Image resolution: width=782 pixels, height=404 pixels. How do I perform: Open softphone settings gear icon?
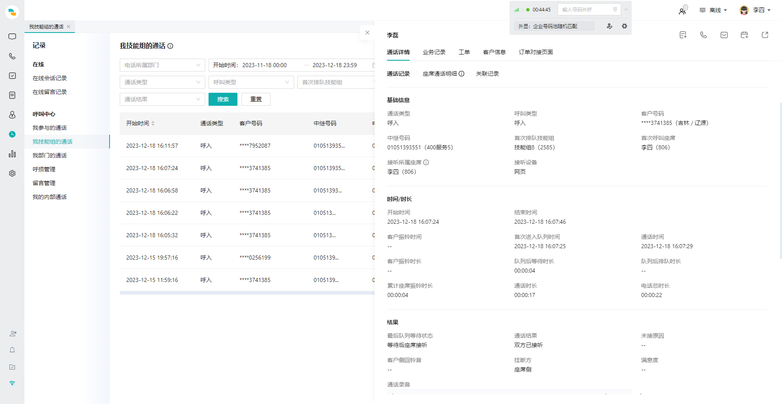624,26
